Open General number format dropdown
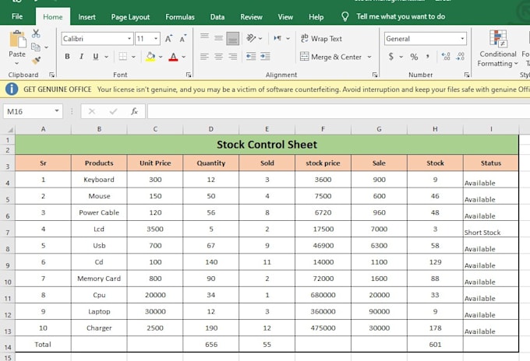This screenshot has width=530, height=361. 462,38
